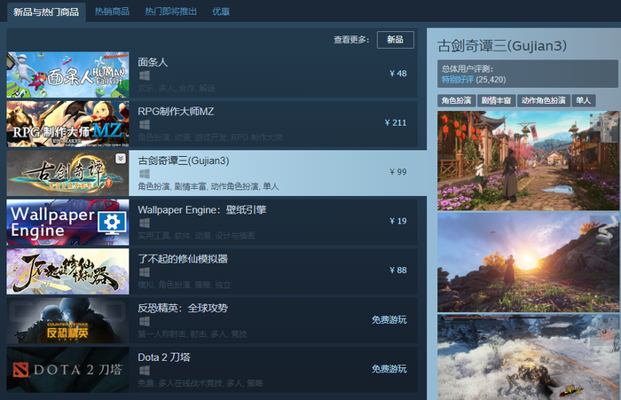Click the Windows icon under Dota 2 刀塔
This screenshot has width=621, height=400.
click(x=145, y=371)
